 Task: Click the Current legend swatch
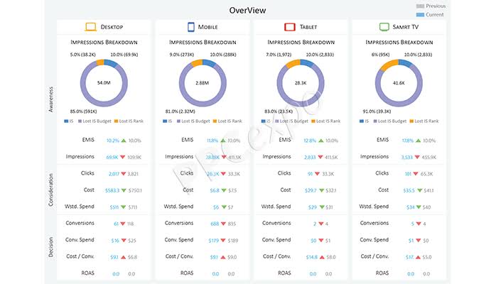(x=420, y=14)
